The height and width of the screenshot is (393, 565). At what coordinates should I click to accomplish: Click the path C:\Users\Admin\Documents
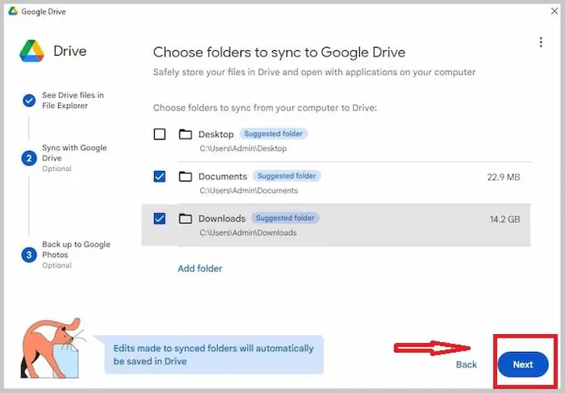(248, 191)
